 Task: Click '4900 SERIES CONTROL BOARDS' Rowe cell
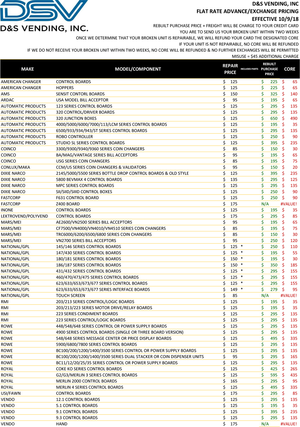click(x=119, y=332)
